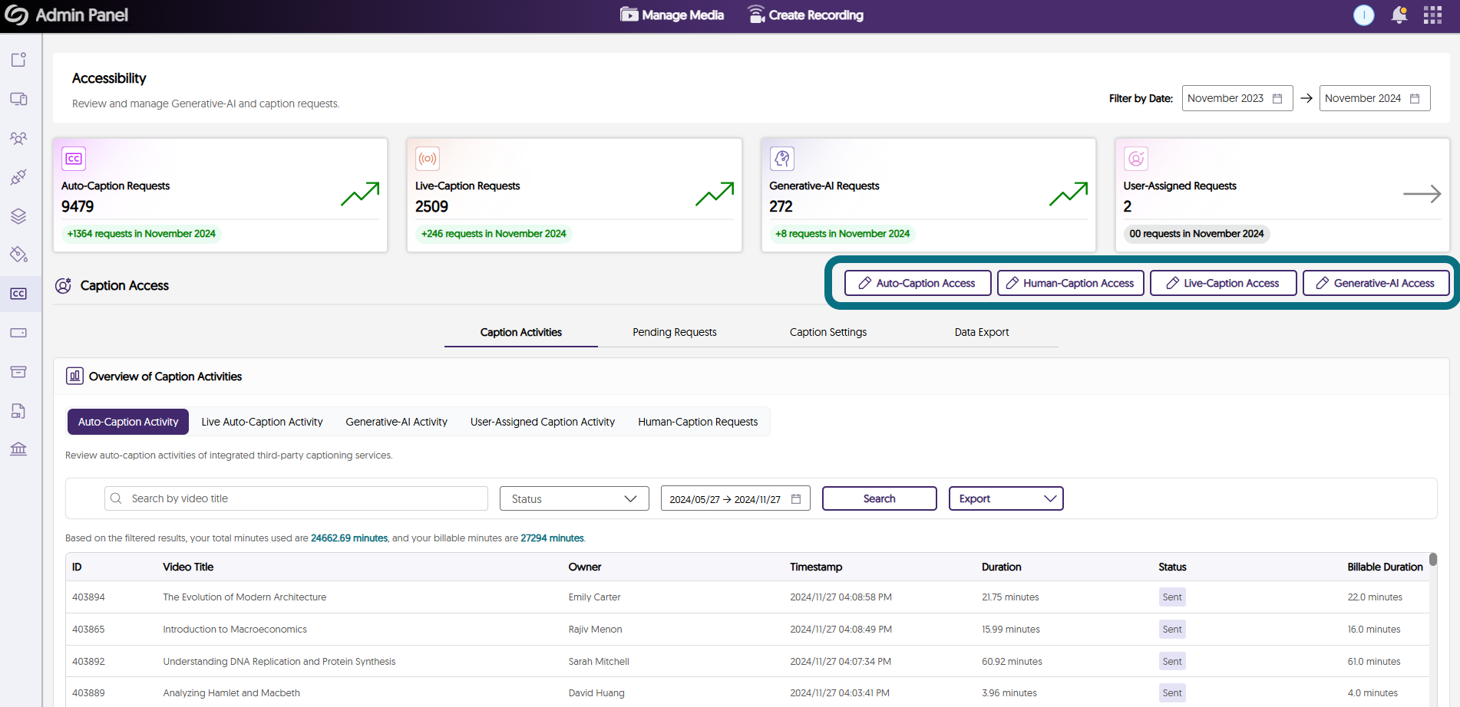The height and width of the screenshot is (707, 1460).
Task: Open Manage Media in the top bar
Action: point(672,15)
